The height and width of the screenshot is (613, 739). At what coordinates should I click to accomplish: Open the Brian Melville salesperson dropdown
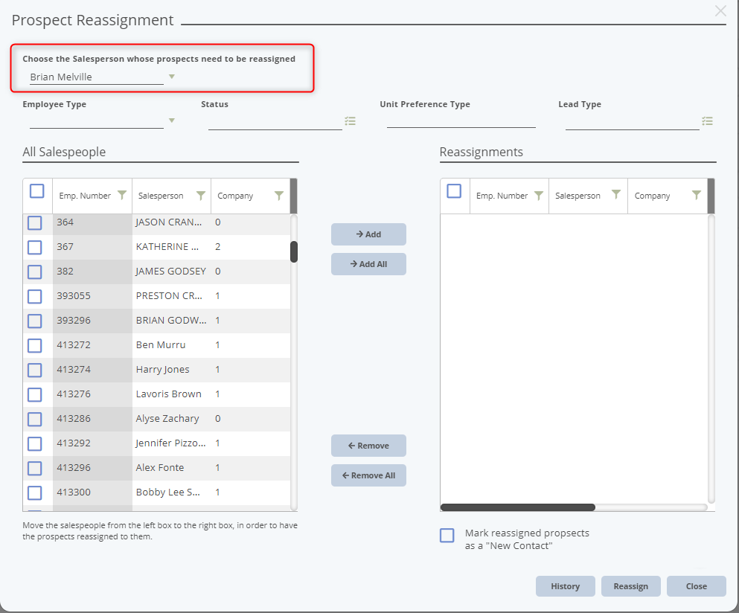click(171, 77)
